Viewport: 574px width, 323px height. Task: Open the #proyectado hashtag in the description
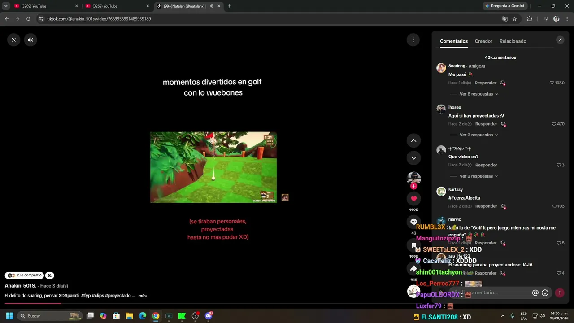coord(118,296)
